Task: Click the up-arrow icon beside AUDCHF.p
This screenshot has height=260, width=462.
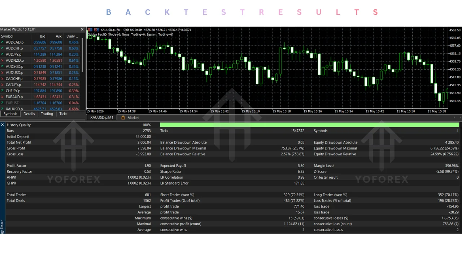Action: coord(2,48)
